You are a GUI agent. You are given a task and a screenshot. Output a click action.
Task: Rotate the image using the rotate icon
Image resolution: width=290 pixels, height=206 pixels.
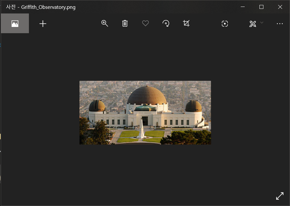pos(166,24)
